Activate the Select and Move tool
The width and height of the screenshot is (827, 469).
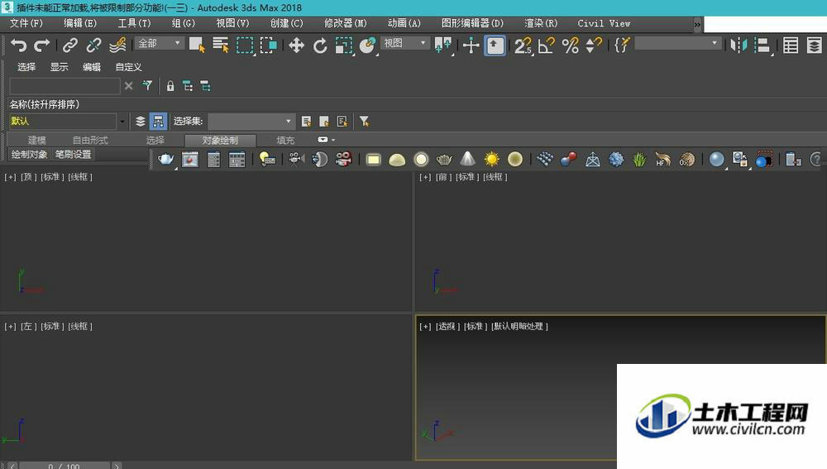[296, 45]
